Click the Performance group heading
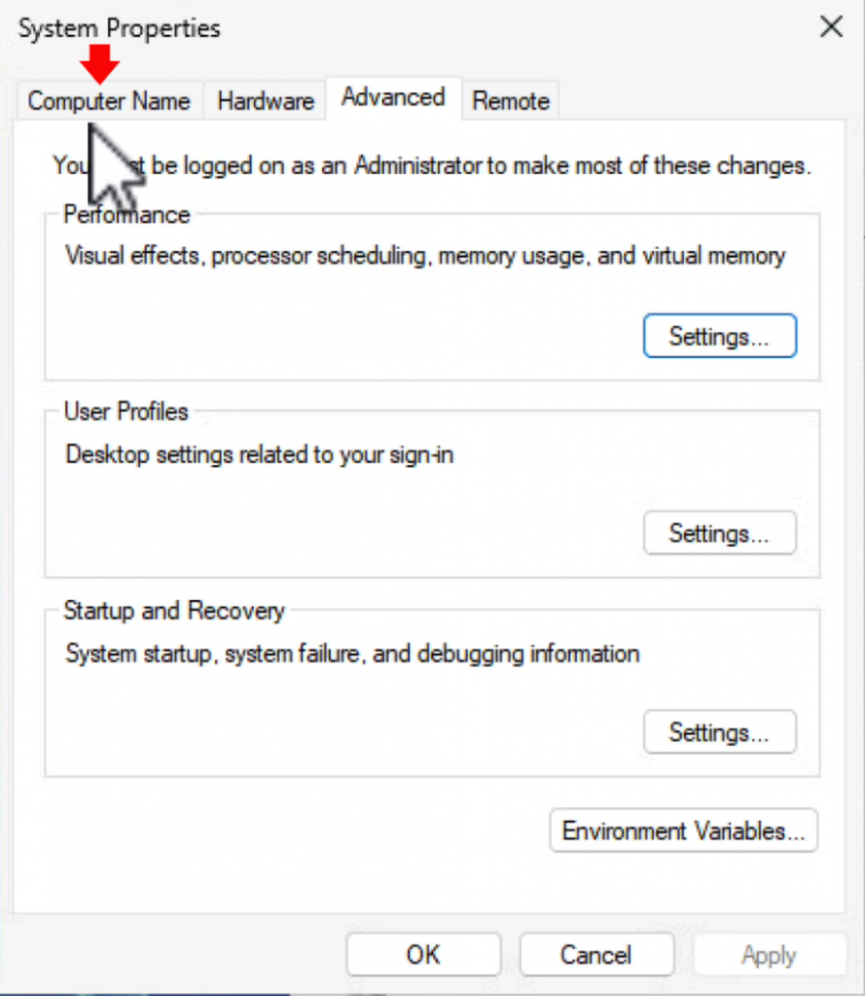 126,215
